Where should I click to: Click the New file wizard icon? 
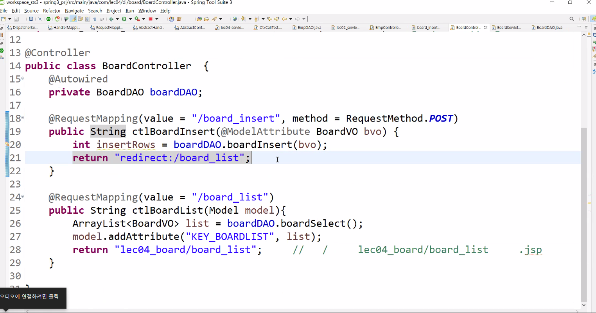(4, 19)
